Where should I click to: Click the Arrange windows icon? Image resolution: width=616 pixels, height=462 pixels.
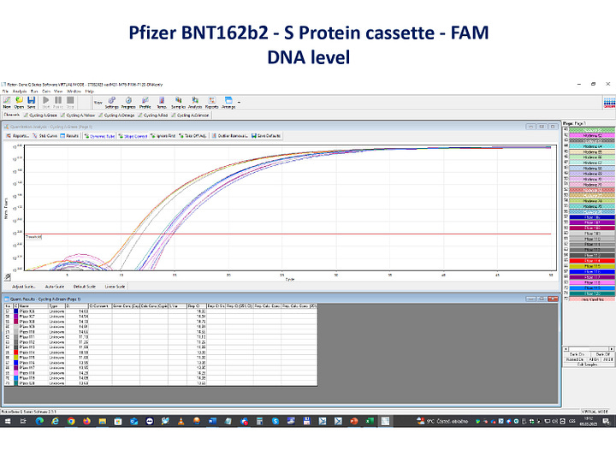228,103
